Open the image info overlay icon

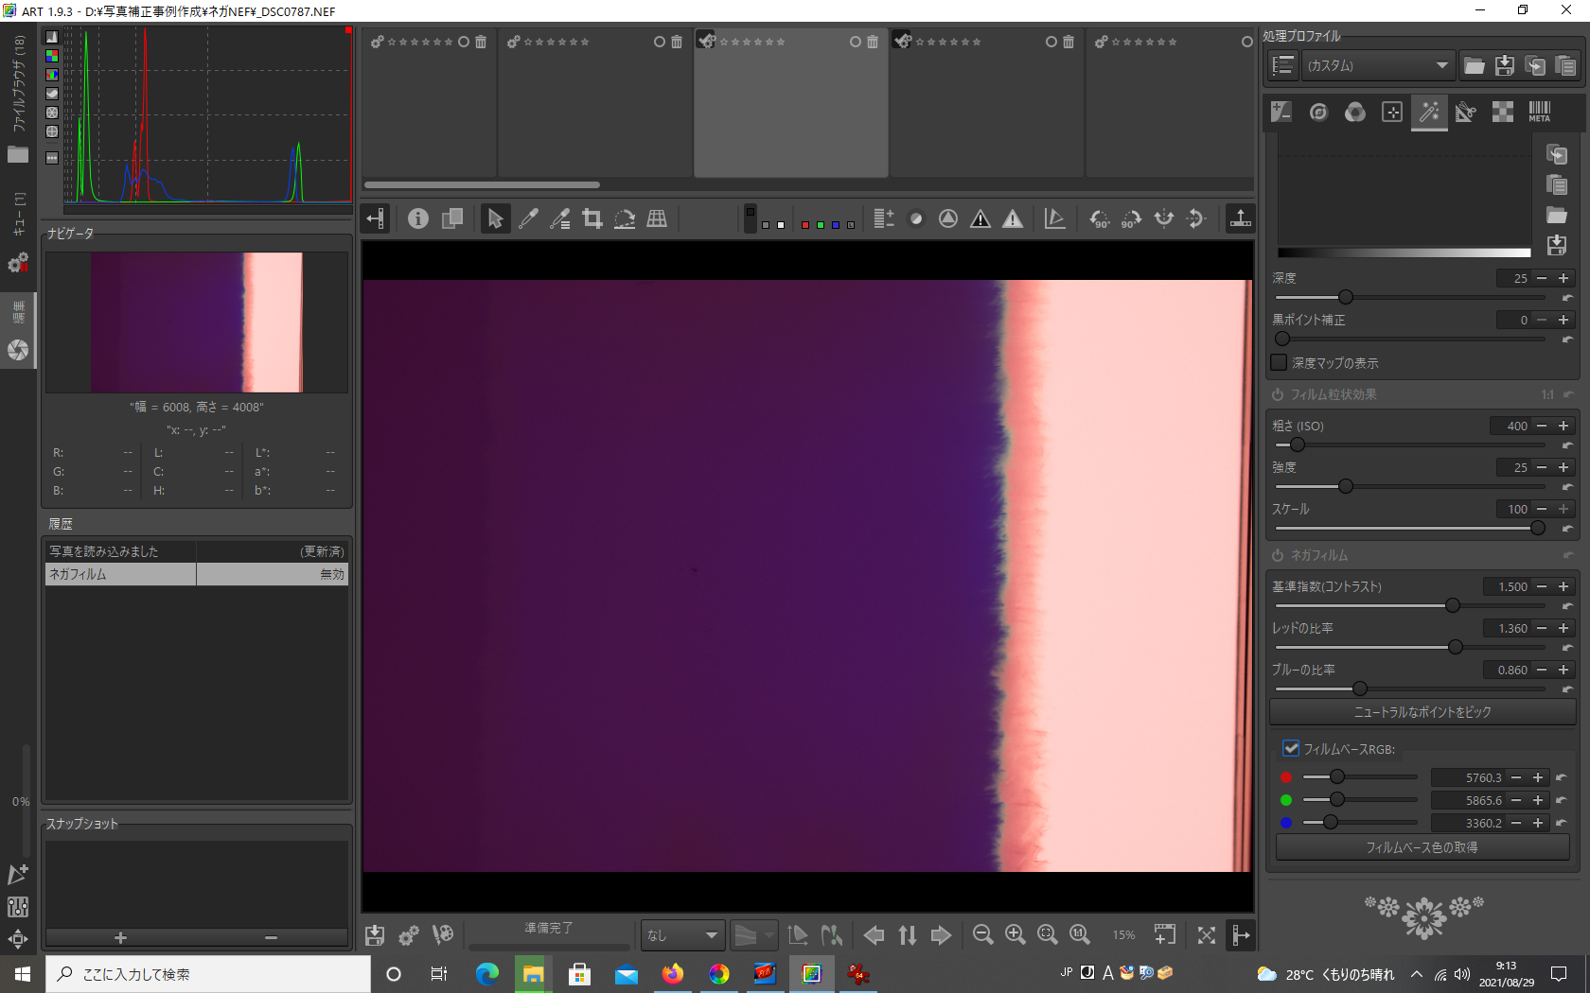418,218
